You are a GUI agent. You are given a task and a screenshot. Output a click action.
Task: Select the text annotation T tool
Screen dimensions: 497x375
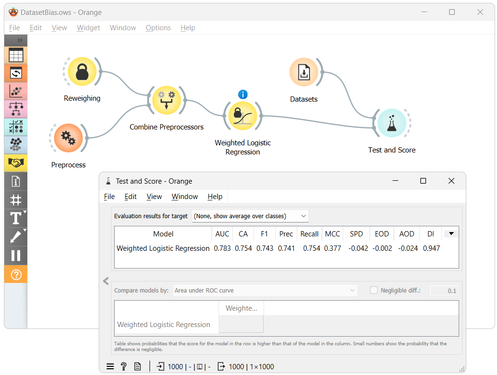point(16,218)
